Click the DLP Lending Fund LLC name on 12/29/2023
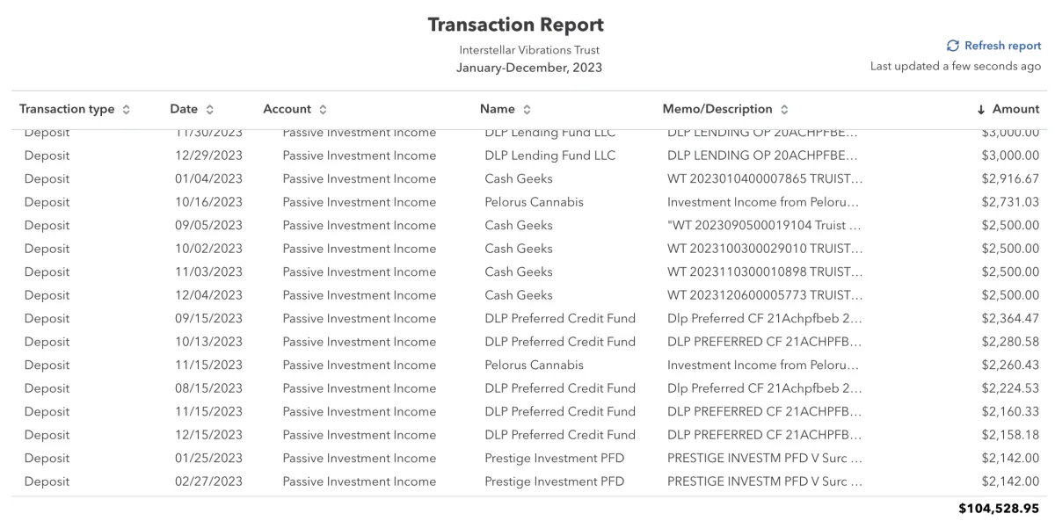This screenshot has width=1055, height=521. (550, 156)
